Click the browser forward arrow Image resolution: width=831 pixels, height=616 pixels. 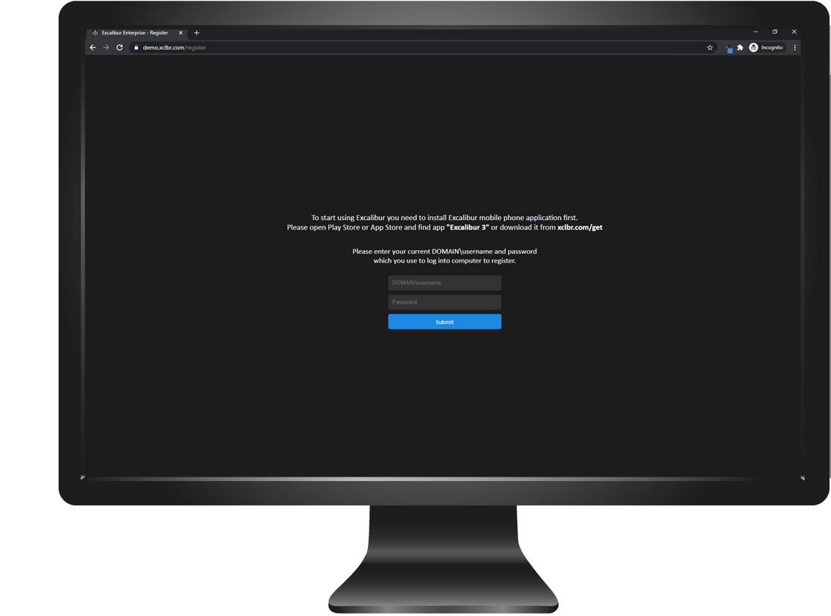point(106,48)
